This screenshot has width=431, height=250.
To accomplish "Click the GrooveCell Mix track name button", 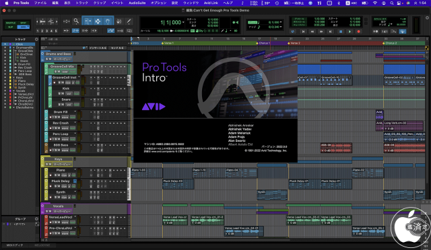I will (62, 67).
